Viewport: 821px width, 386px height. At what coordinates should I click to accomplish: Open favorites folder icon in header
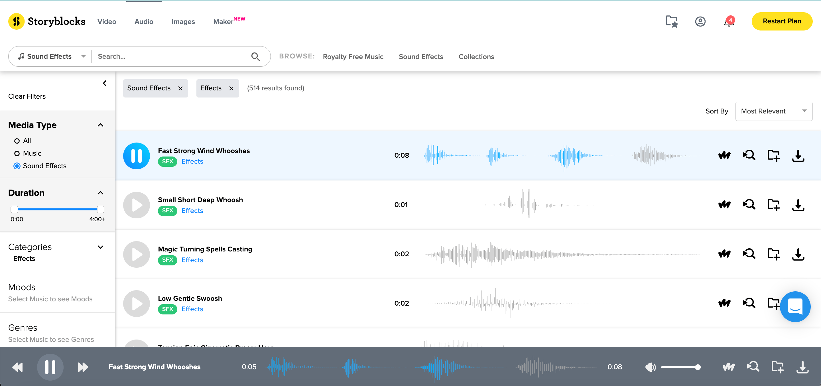671,22
